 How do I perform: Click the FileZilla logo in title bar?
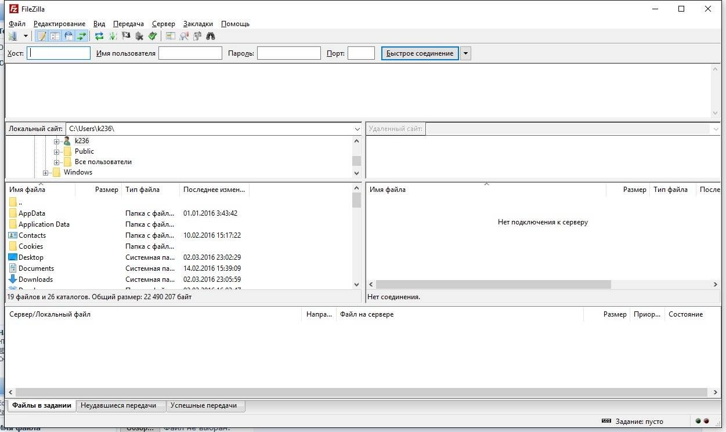(14, 9)
